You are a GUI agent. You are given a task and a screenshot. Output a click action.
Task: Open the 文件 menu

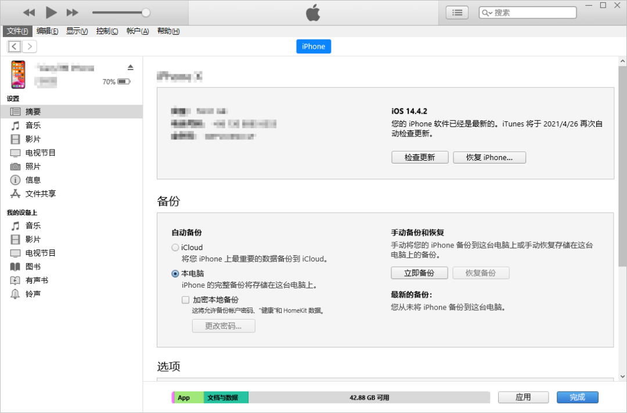(17, 31)
